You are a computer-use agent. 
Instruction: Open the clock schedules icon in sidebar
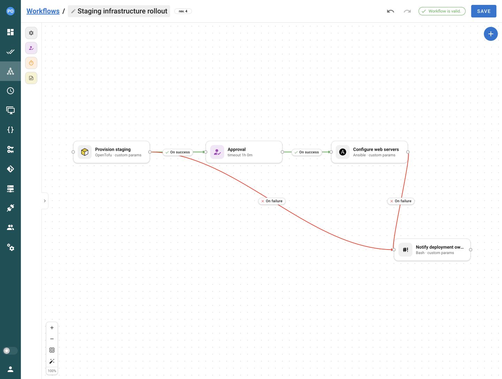pyautogui.click(x=10, y=91)
